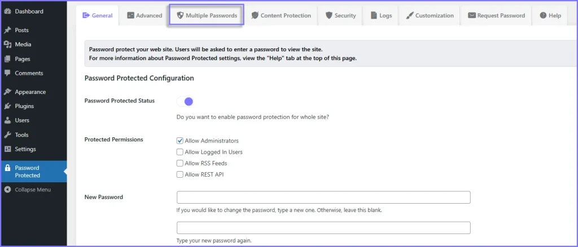Switch to the Multiple Passwords tab
Image resolution: width=578 pixels, height=247 pixels.
206,16
